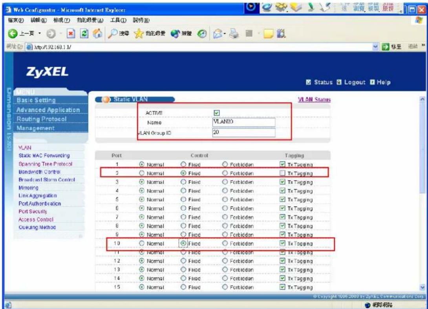Click the Status icon in header
The height and width of the screenshot is (309, 428).
click(x=309, y=82)
